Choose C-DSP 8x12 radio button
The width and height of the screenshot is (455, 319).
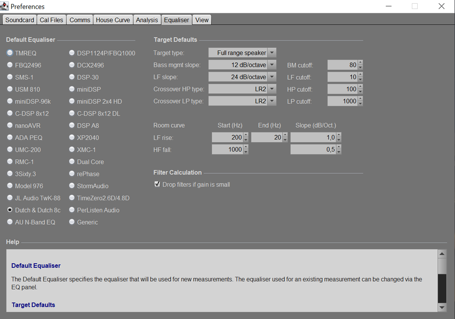pos(10,113)
